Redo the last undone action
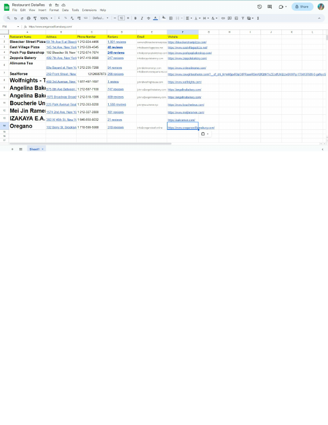Viewport: 328px width, 425px height. click(x=22, y=18)
